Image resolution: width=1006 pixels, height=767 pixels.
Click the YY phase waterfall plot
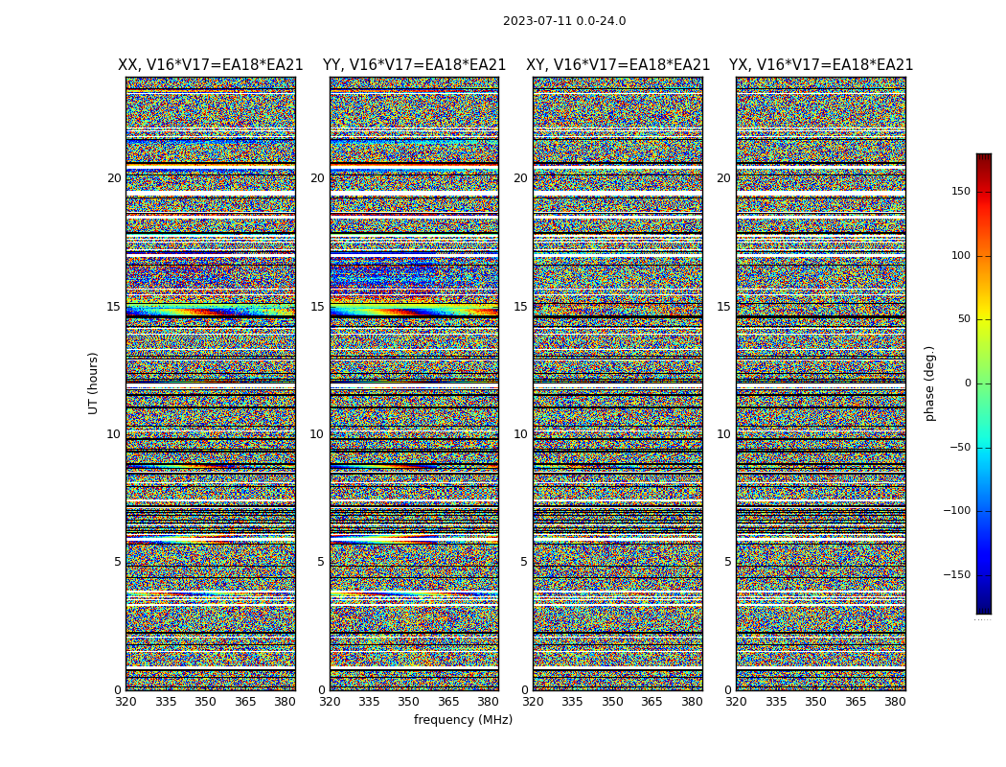tap(415, 383)
